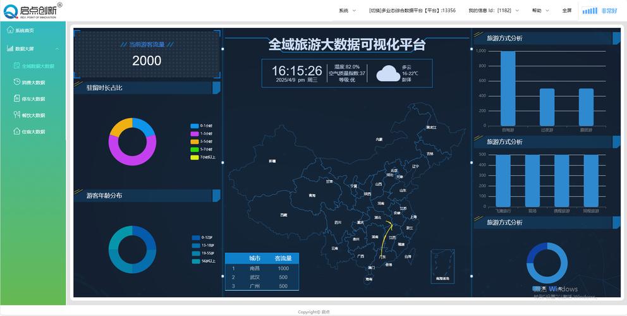Click the 系统首页 home icon
627x316 pixels.
pyautogui.click(x=10, y=30)
